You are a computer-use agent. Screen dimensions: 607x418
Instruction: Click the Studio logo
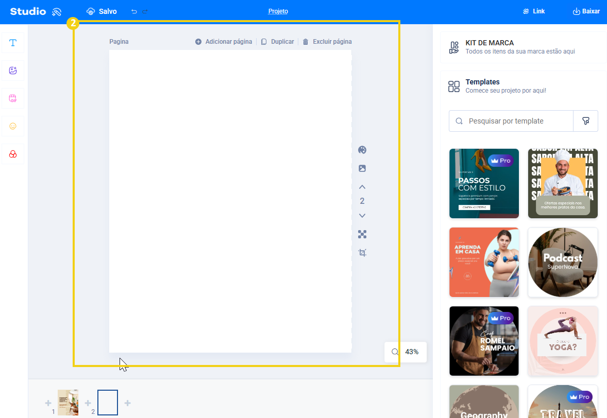pyautogui.click(x=28, y=12)
